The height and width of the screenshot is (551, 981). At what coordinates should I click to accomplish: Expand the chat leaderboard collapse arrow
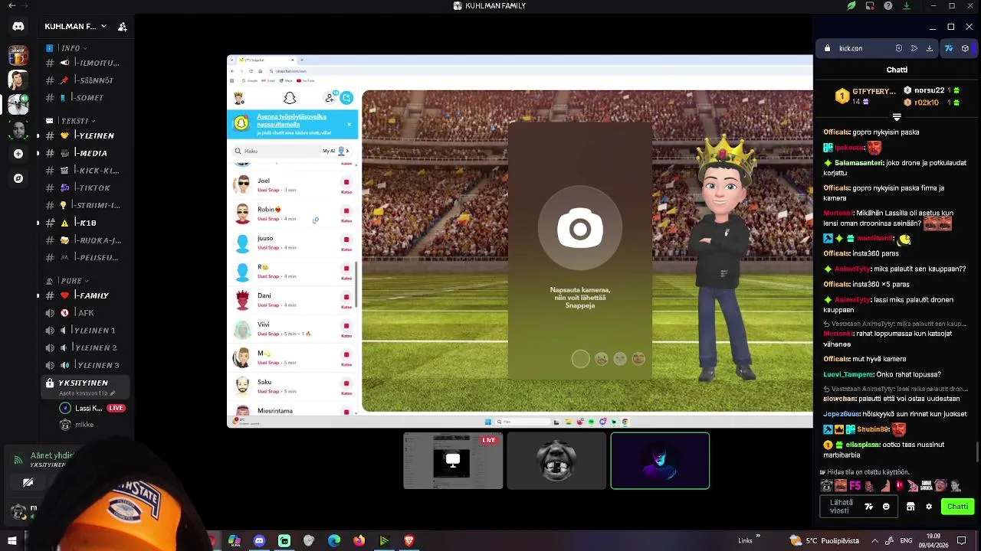(x=897, y=117)
